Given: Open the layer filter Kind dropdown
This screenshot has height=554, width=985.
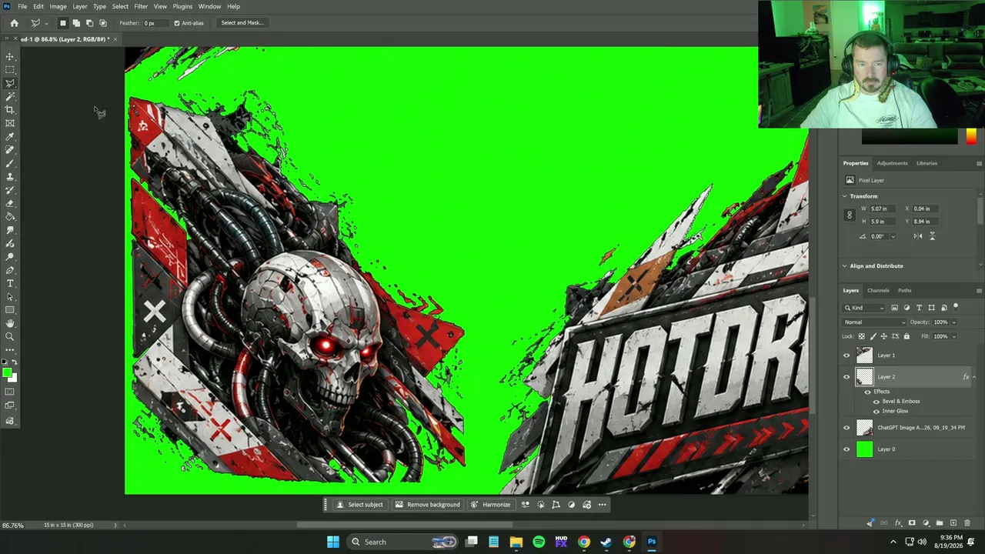Looking at the screenshot, I should [863, 308].
